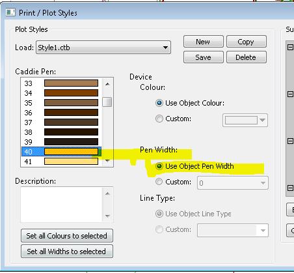Click the up arrow of the pen list scrollbar
This screenshot has width=294, height=273.
pyautogui.click(x=107, y=84)
